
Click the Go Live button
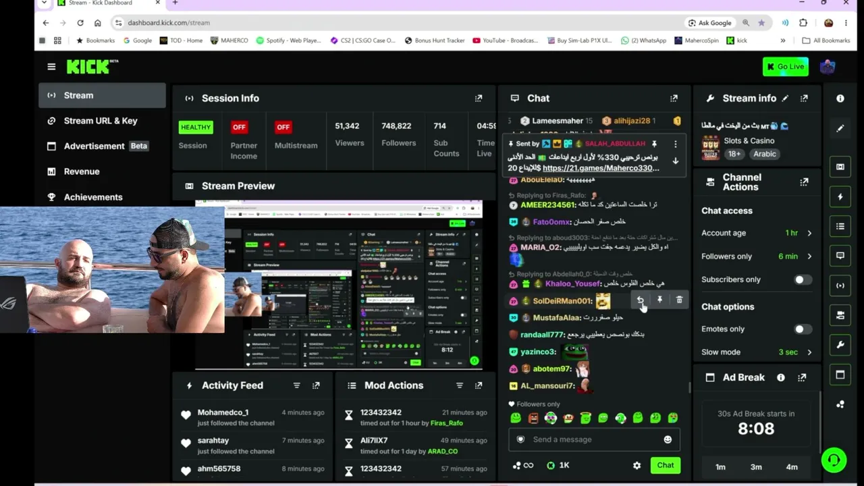(x=786, y=66)
